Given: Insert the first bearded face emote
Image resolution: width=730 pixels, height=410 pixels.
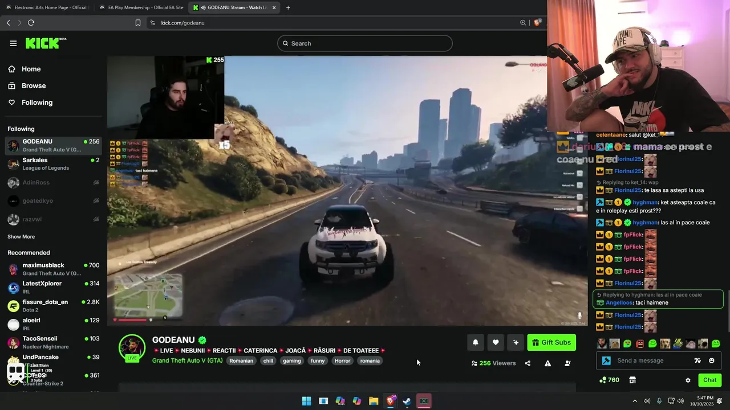Looking at the screenshot, I should [602, 343].
